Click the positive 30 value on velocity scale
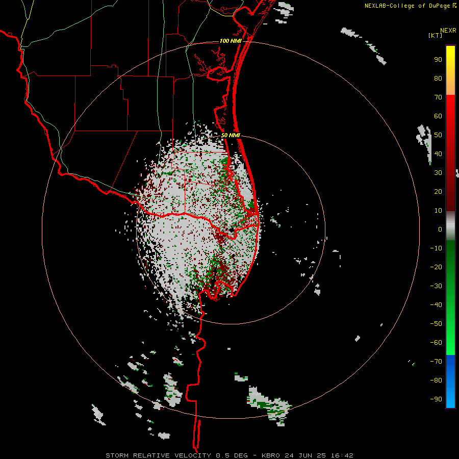This screenshot has height=459, width=459. pyautogui.click(x=438, y=173)
